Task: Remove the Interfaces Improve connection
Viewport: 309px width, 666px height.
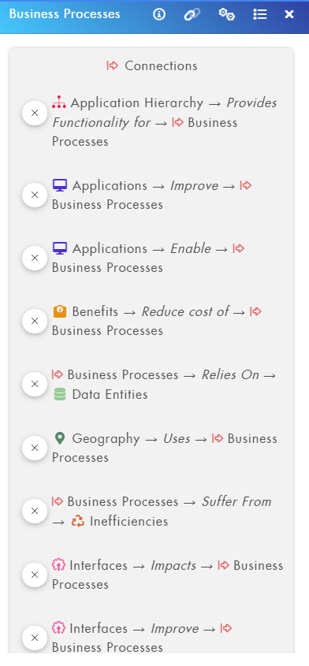Action: coord(35,638)
